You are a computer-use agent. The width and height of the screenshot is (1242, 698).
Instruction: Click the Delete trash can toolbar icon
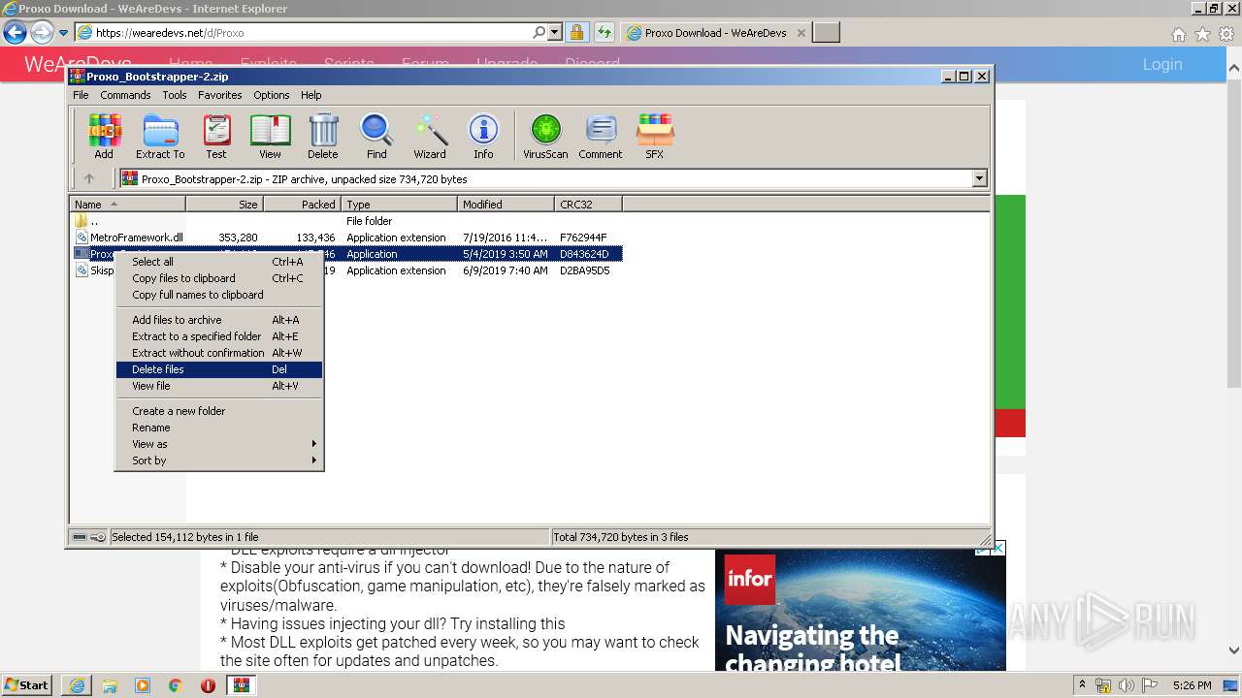[323, 136]
